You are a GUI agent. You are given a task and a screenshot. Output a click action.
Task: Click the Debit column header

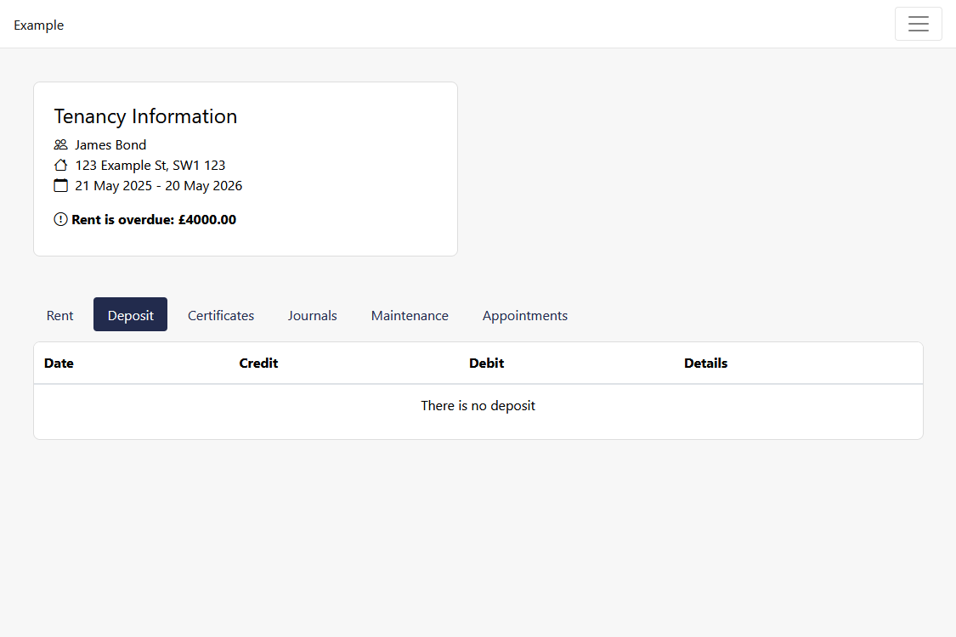pyautogui.click(x=486, y=363)
